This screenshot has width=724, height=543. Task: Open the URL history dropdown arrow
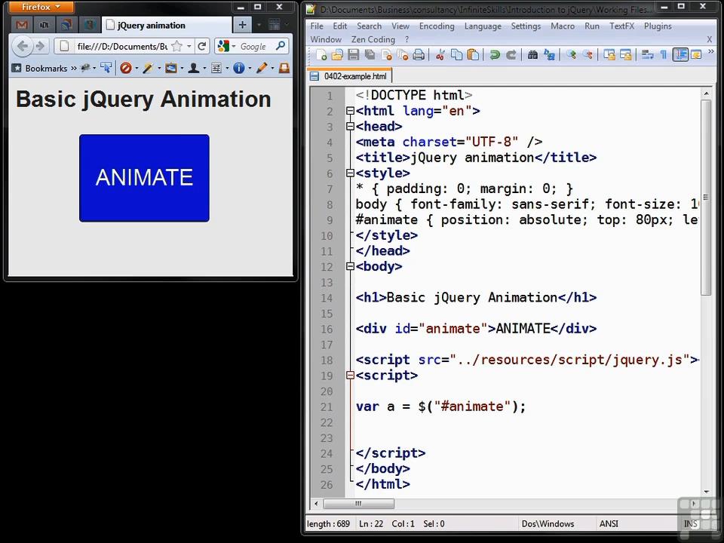pyautogui.click(x=189, y=46)
